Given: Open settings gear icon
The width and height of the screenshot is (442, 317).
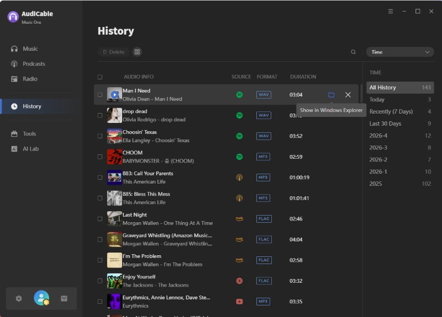Looking at the screenshot, I should pos(19,298).
